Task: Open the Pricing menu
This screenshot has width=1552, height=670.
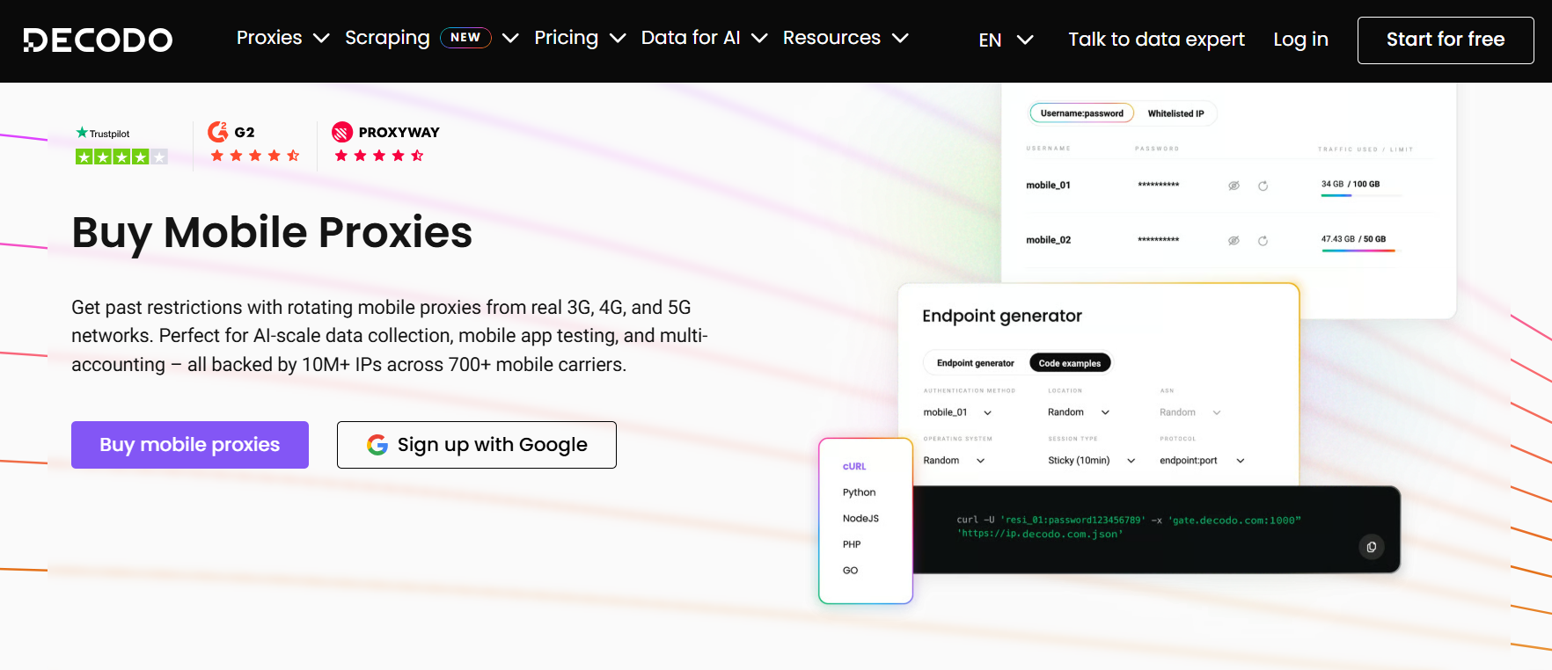Action: pyautogui.click(x=579, y=38)
